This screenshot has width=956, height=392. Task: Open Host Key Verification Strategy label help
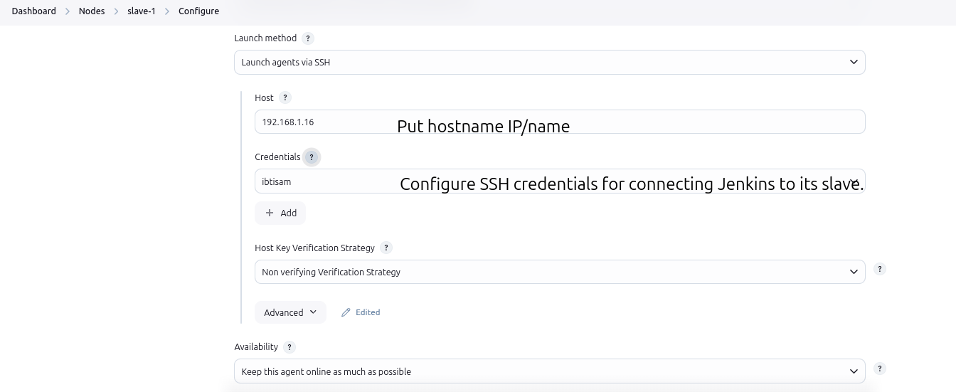pyautogui.click(x=386, y=248)
